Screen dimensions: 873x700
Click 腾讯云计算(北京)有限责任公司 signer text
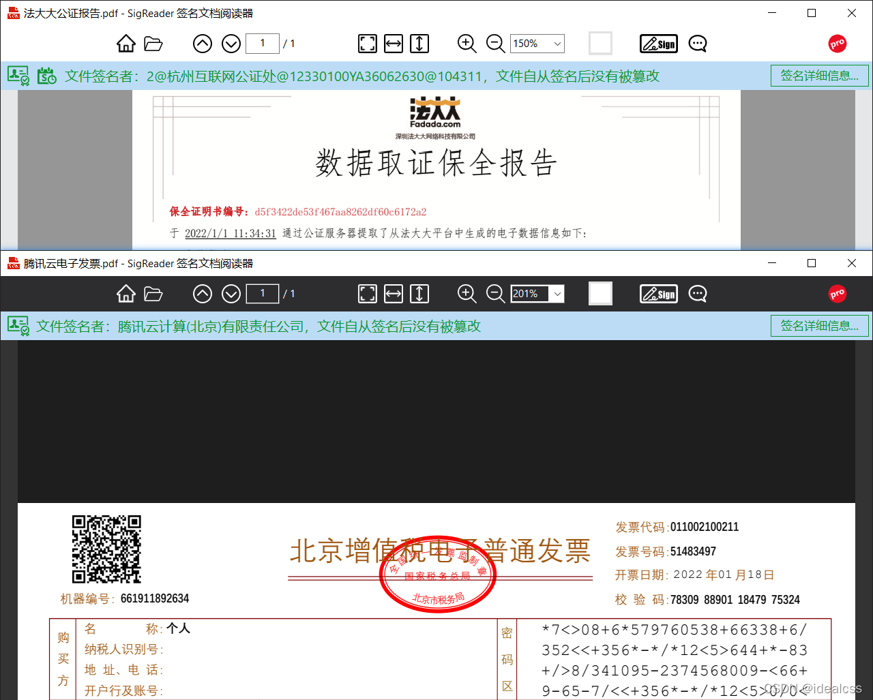click(211, 326)
